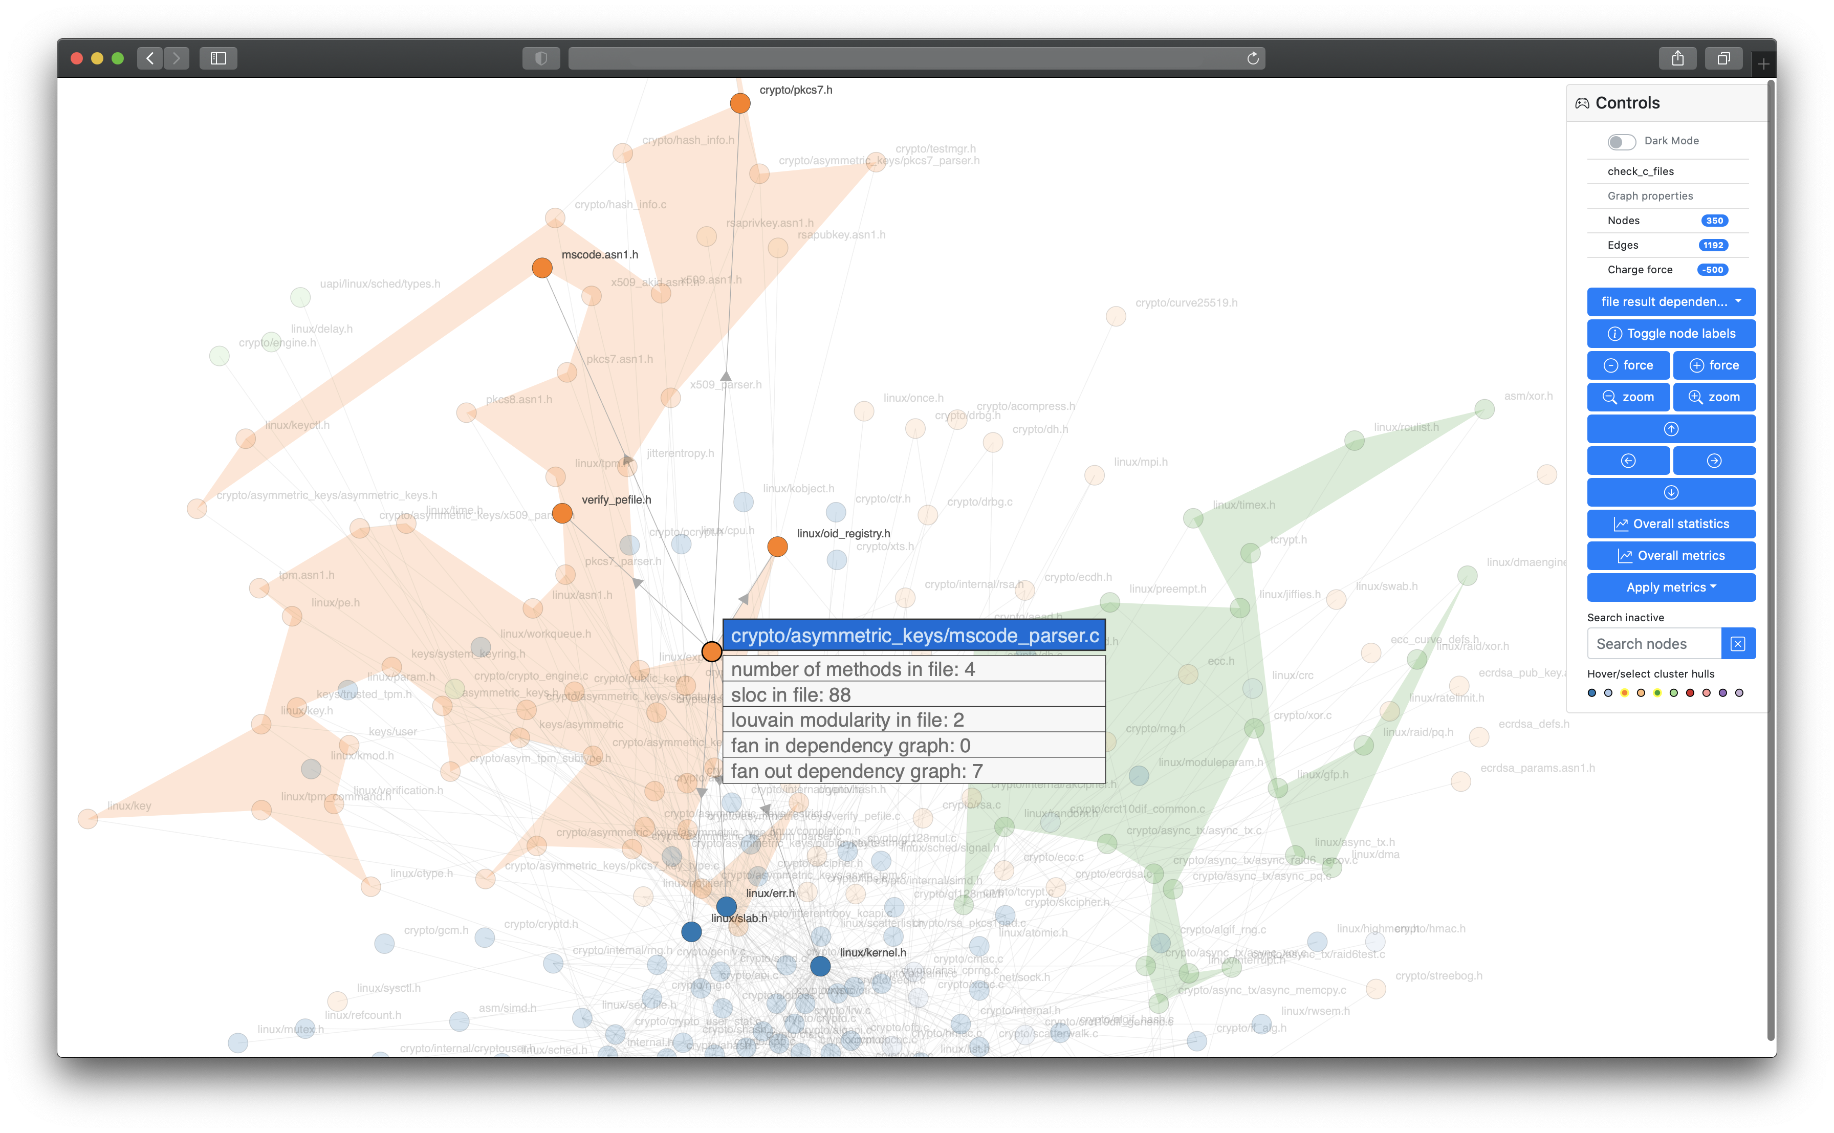The image size is (1834, 1133).
Task: Toggle the Dark Mode switch
Action: click(1621, 142)
